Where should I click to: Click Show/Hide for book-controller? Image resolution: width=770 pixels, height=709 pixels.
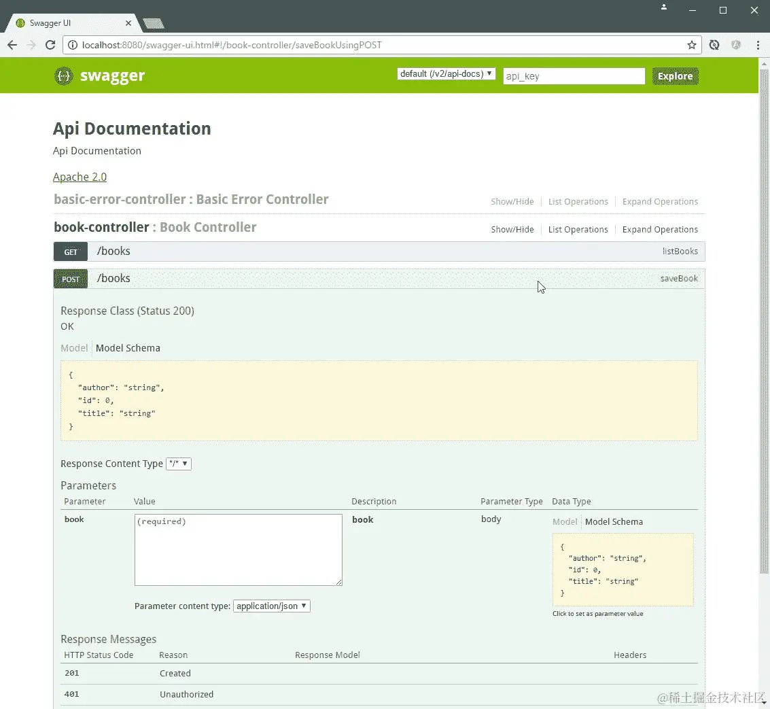[512, 230]
